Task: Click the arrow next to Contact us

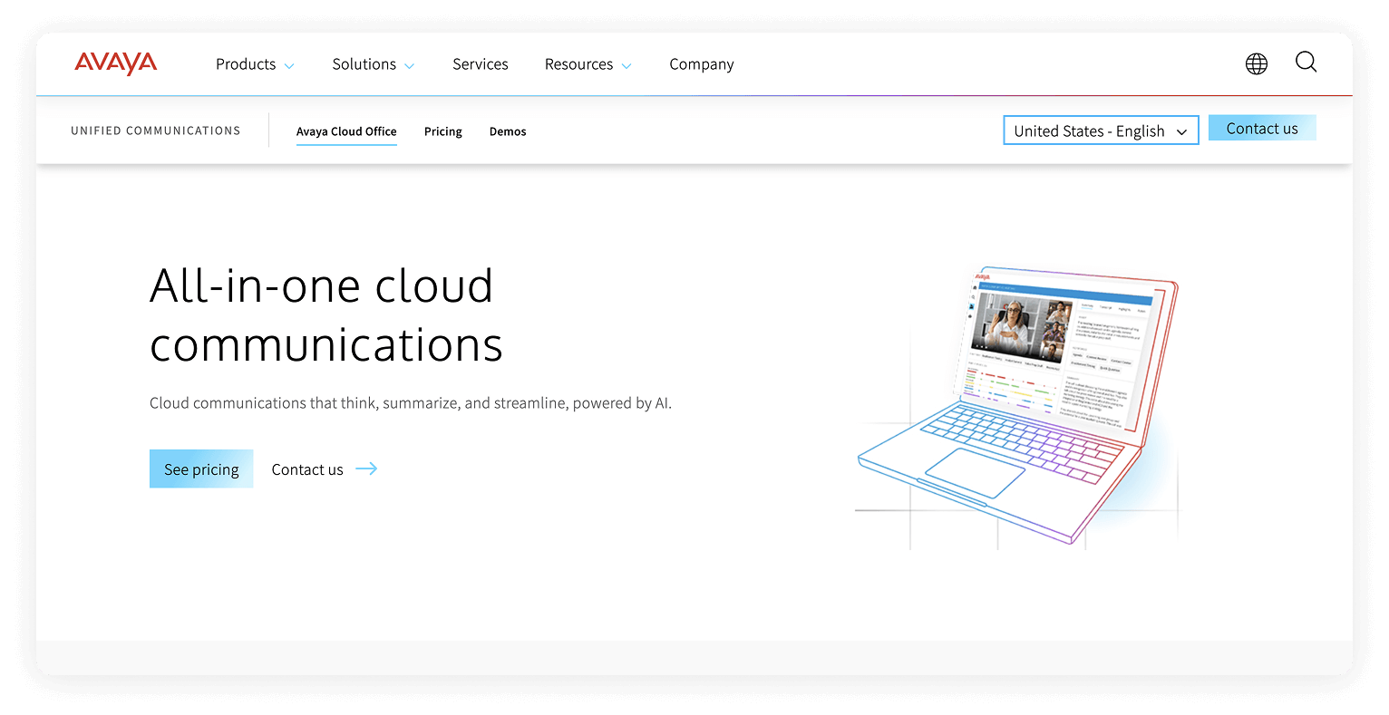Action: pos(366,469)
